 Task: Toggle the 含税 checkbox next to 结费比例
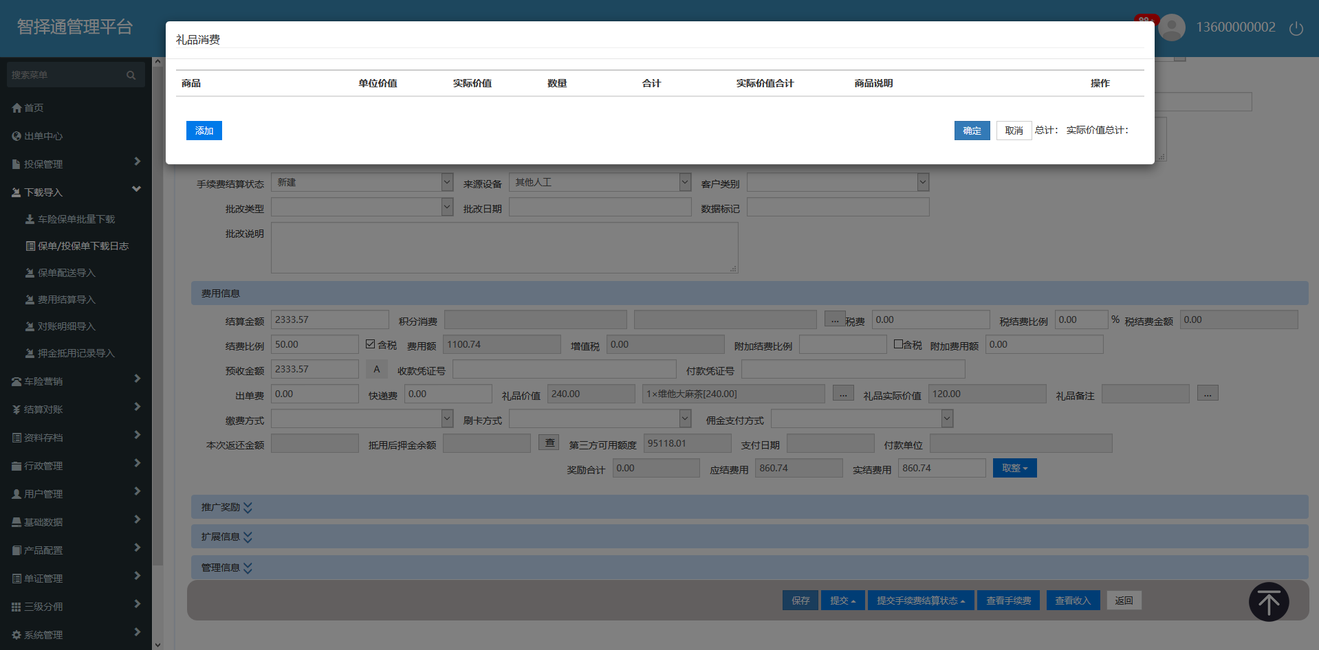click(x=371, y=344)
